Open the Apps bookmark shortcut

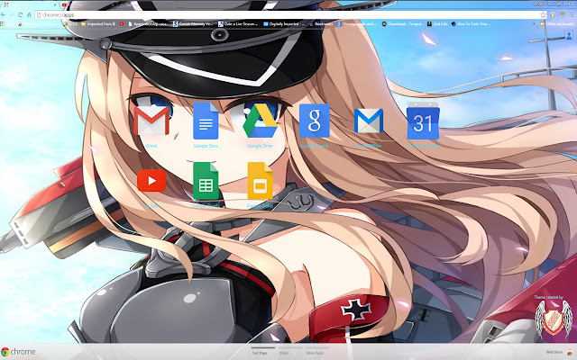(x=7, y=24)
